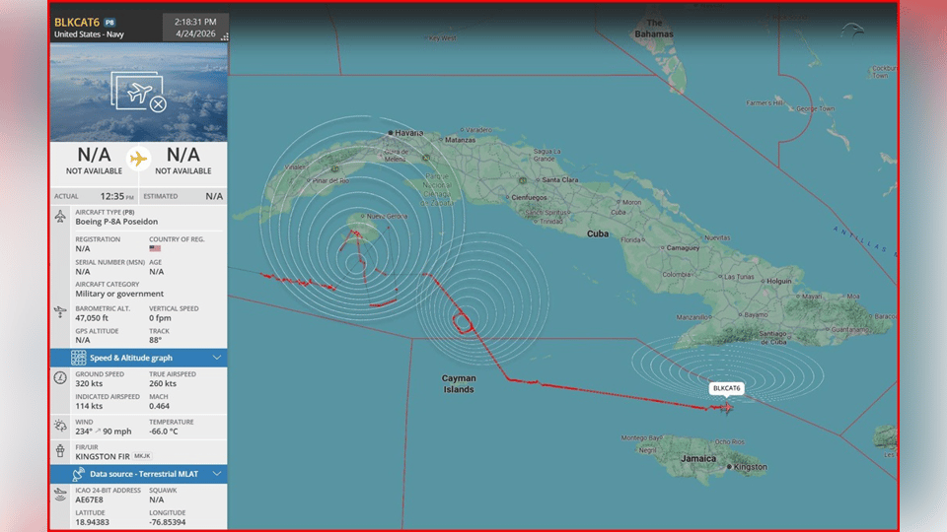Click the US flag country icon
The height and width of the screenshot is (532, 947).
coord(155,248)
